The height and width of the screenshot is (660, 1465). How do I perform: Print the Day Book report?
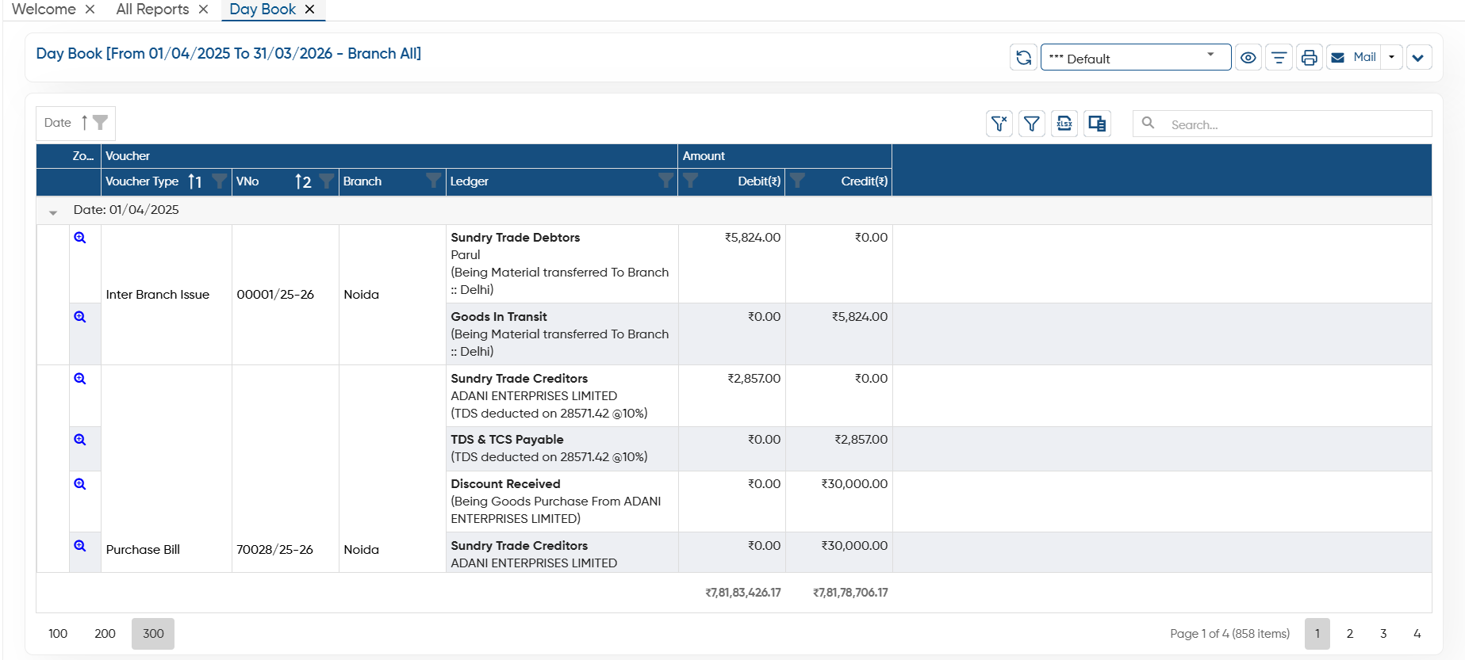[x=1309, y=58]
